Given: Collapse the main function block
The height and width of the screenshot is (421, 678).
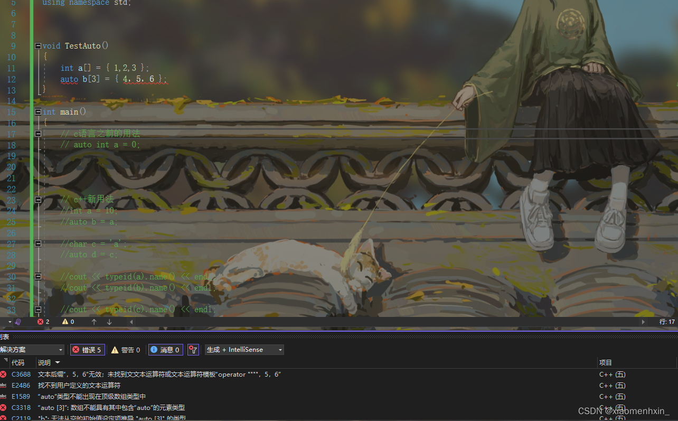Looking at the screenshot, I should point(38,112).
